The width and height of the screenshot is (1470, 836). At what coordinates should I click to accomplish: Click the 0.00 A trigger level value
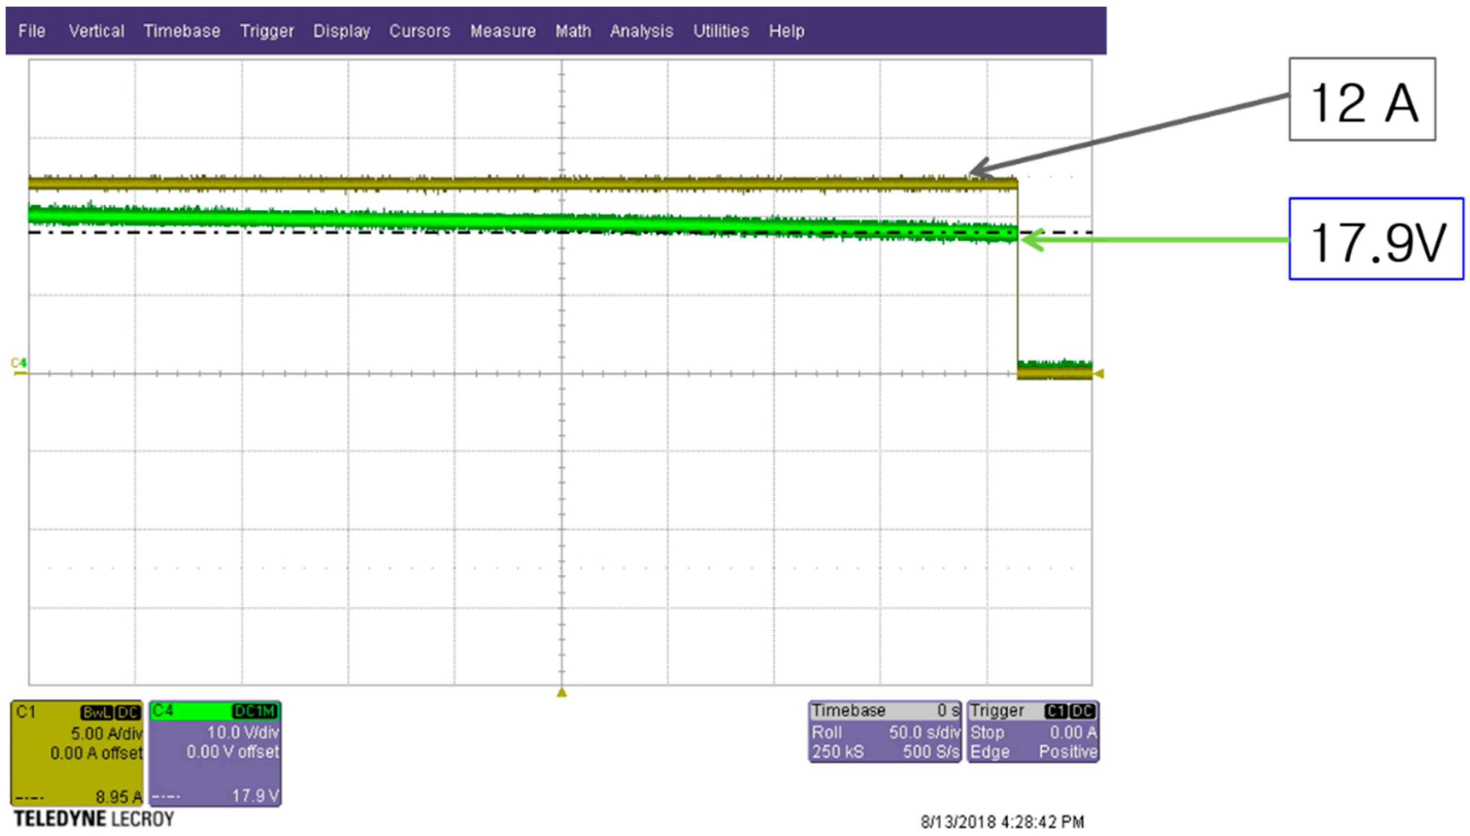(x=1073, y=732)
